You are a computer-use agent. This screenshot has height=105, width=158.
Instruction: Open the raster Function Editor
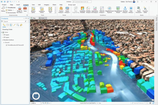pos(145,10)
